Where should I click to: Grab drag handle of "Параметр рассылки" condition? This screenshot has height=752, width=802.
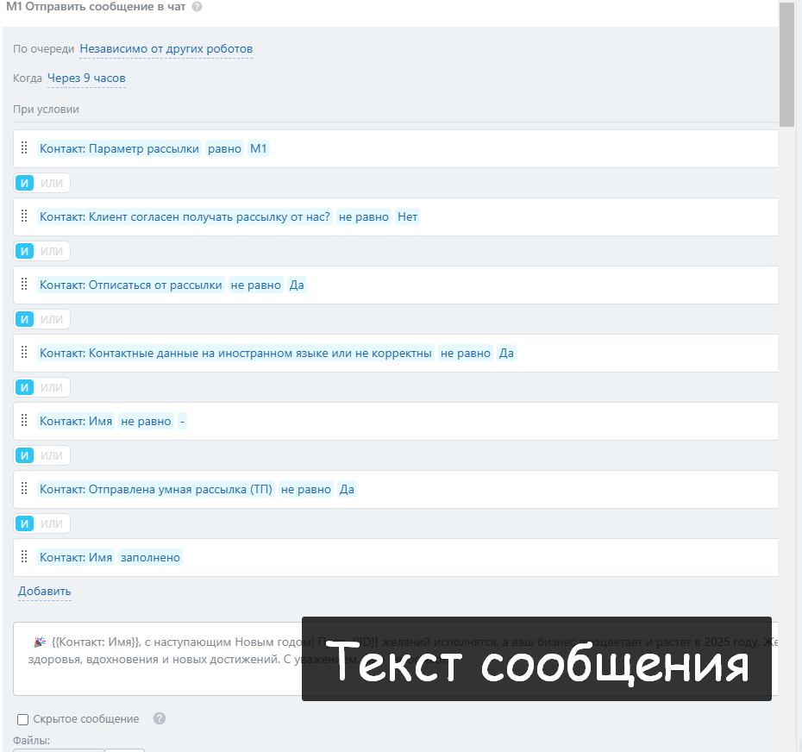coord(24,147)
